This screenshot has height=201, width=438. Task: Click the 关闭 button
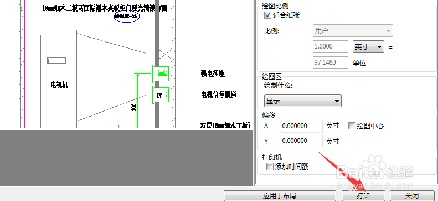[x=412, y=195]
